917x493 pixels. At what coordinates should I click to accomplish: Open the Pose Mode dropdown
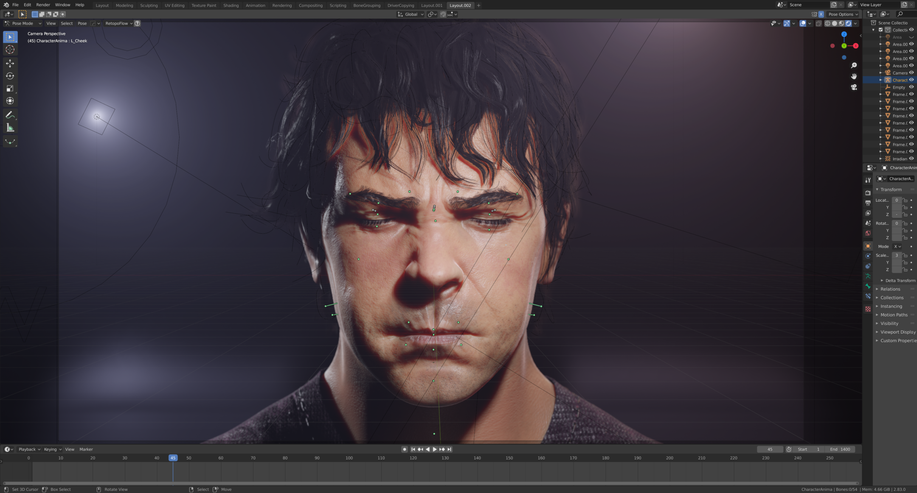coord(23,23)
